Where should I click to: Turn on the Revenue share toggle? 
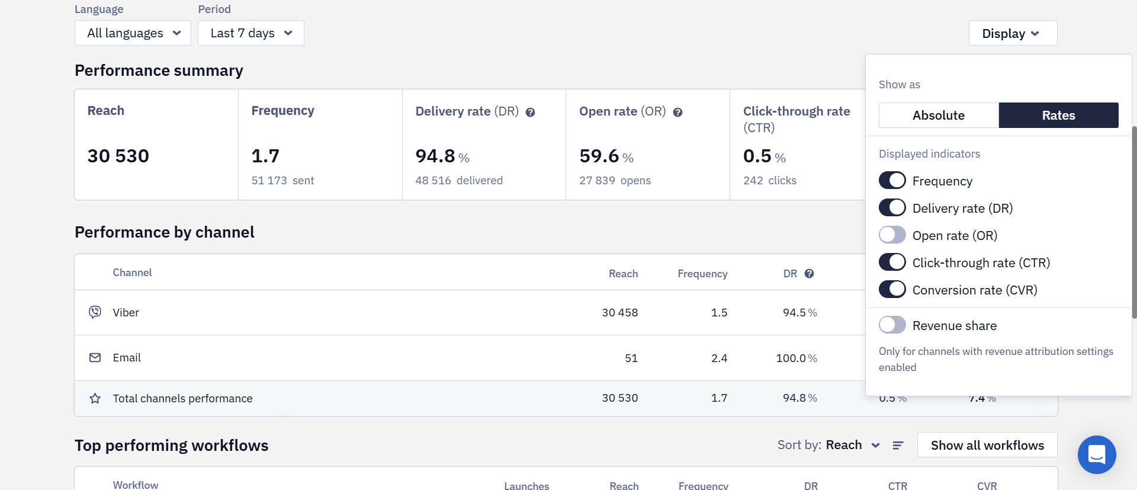coord(892,325)
